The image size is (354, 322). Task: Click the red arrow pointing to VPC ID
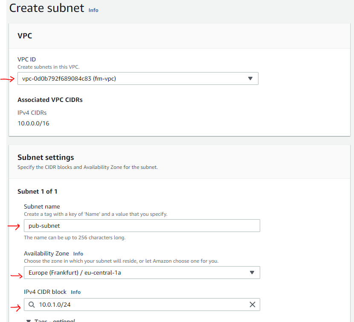pos(8,79)
